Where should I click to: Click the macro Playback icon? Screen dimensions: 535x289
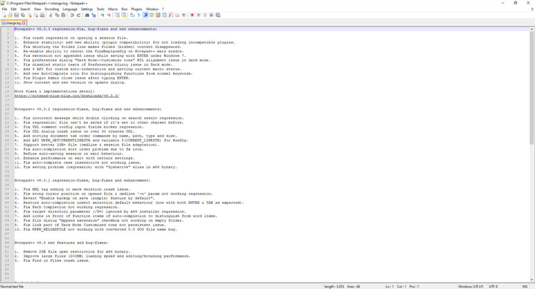pyautogui.click(x=205, y=15)
